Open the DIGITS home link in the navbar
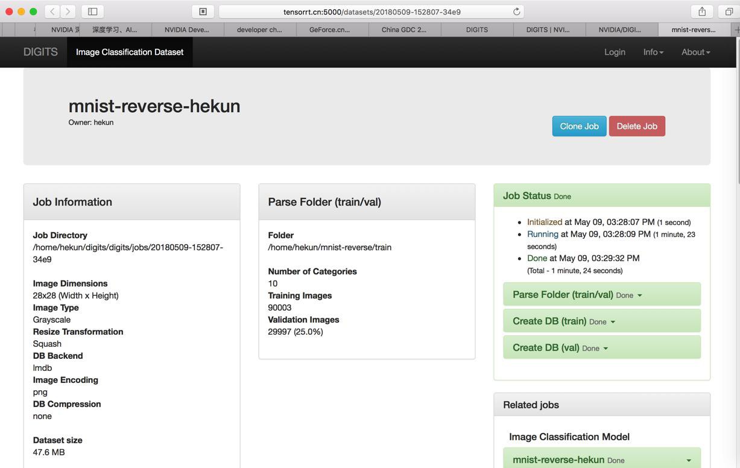The height and width of the screenshot is (468, 740). point(40,52)
